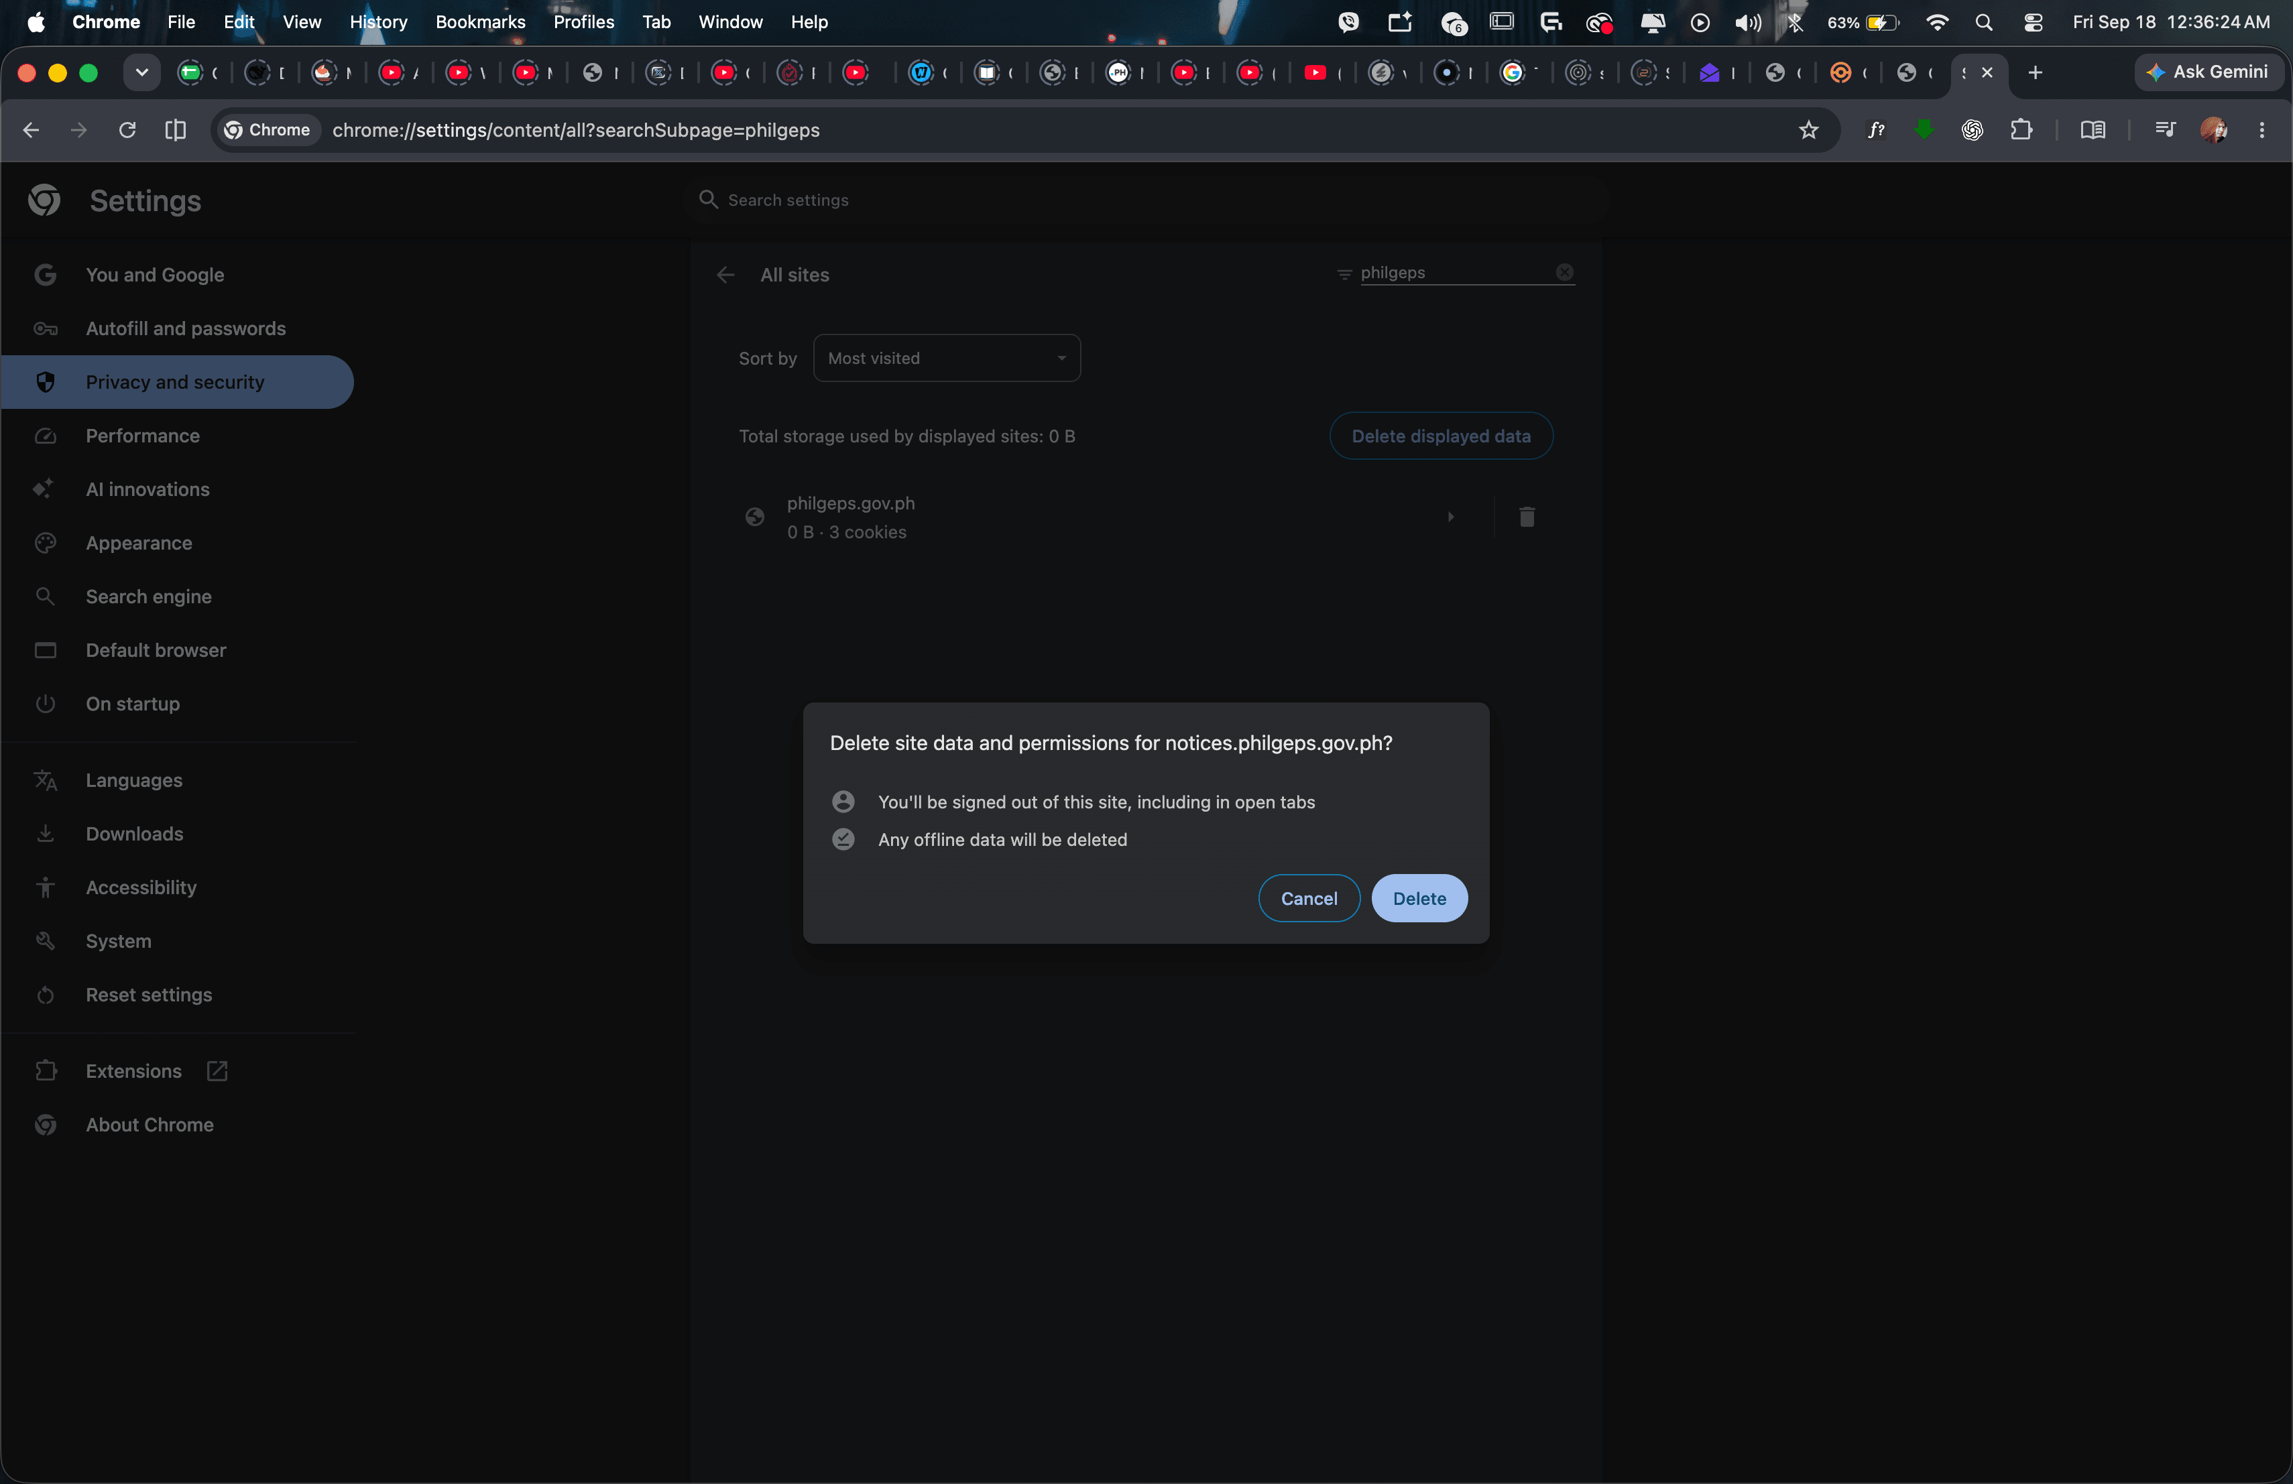Expand the philgeps.gov.ph site row arrow

pyautogui.click(x=1450, y=517)
